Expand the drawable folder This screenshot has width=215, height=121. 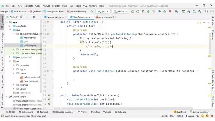(x=13, y=65)
